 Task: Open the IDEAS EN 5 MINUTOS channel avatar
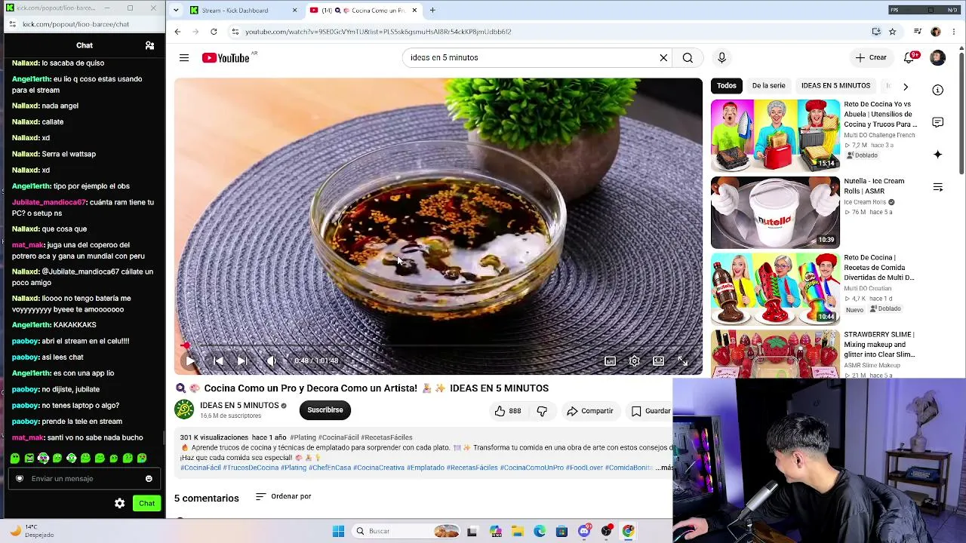[x=184, y=410]
